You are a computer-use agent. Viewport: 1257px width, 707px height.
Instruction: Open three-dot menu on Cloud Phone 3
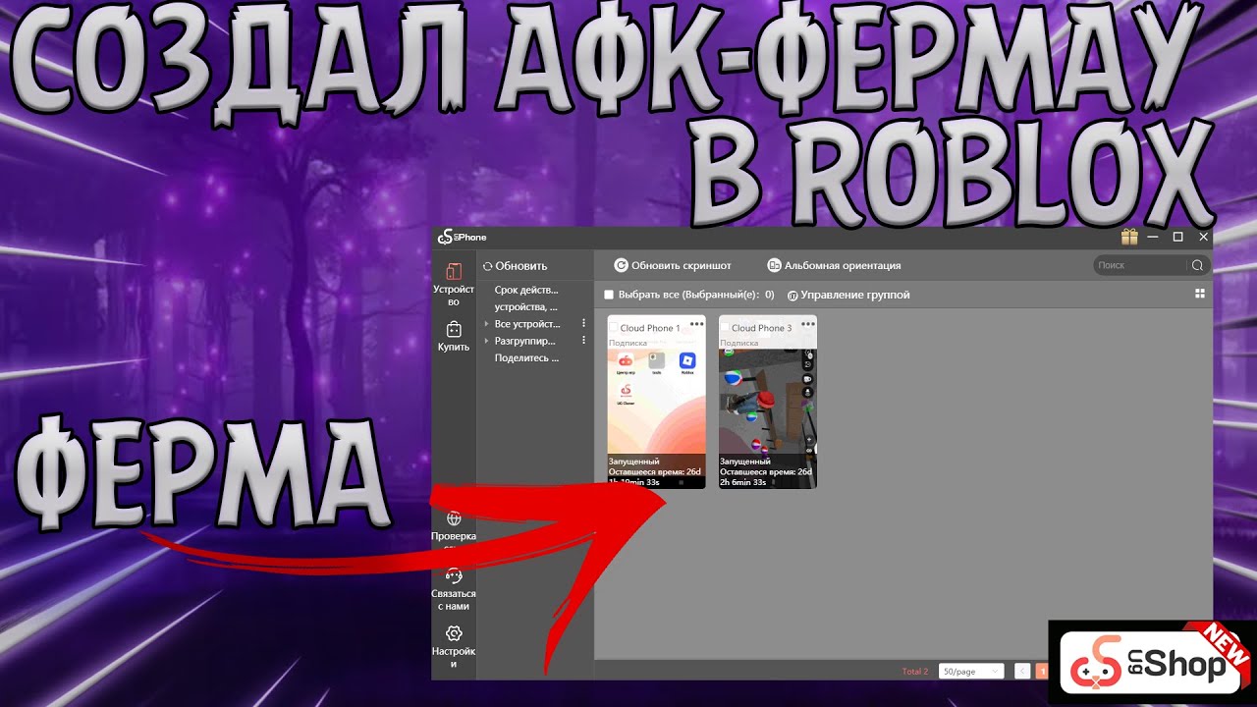click(x=807, y=323)
